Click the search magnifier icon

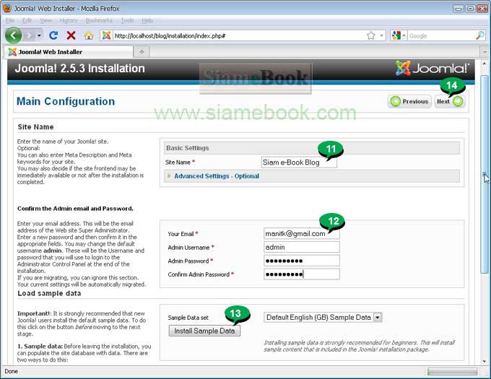click(x=479, y=35)
